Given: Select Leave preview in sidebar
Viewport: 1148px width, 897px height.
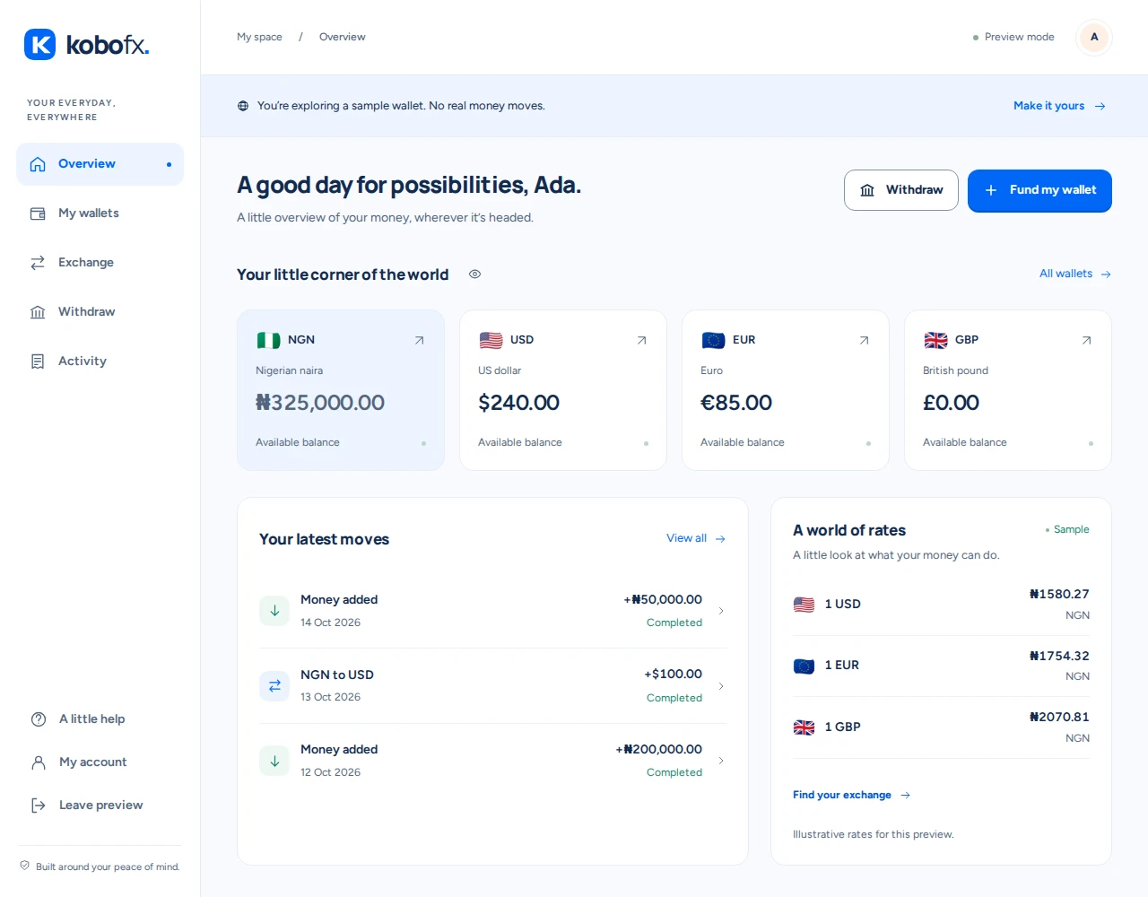Looking at the screenshot, I should [100, 806].
